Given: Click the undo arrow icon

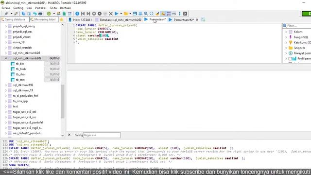Looking at the screenshot, I should (x=35, y=14).
